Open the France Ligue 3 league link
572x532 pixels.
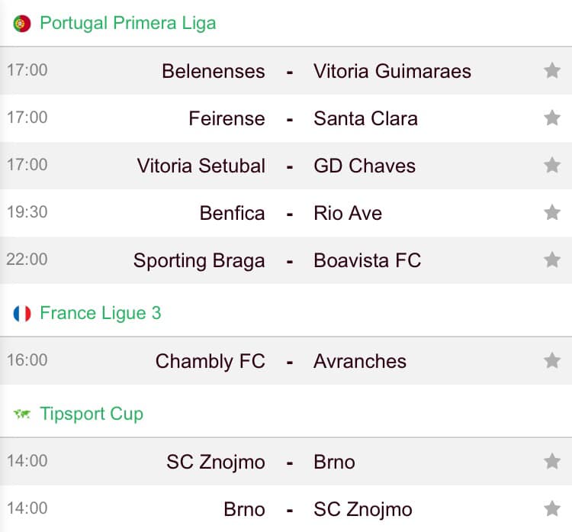(101, 313)
